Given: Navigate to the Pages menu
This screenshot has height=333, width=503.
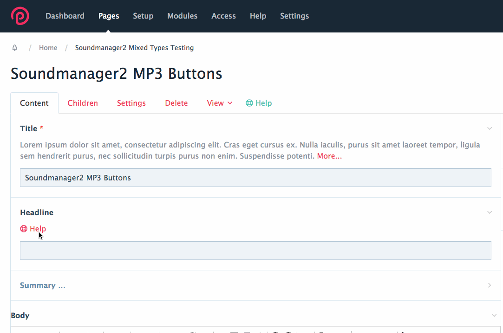Looking at the screenshot, I should coord(108,16).
